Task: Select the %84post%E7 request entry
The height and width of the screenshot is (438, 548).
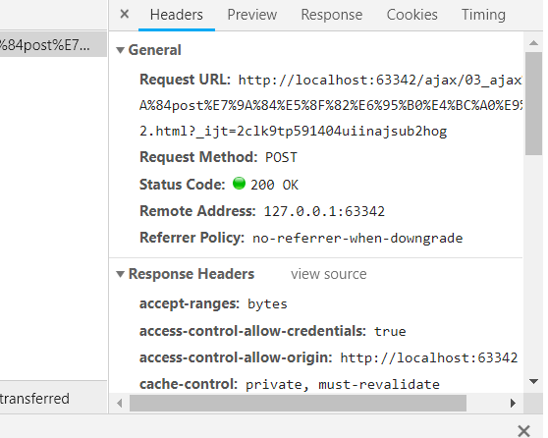Action: [53, 44]
